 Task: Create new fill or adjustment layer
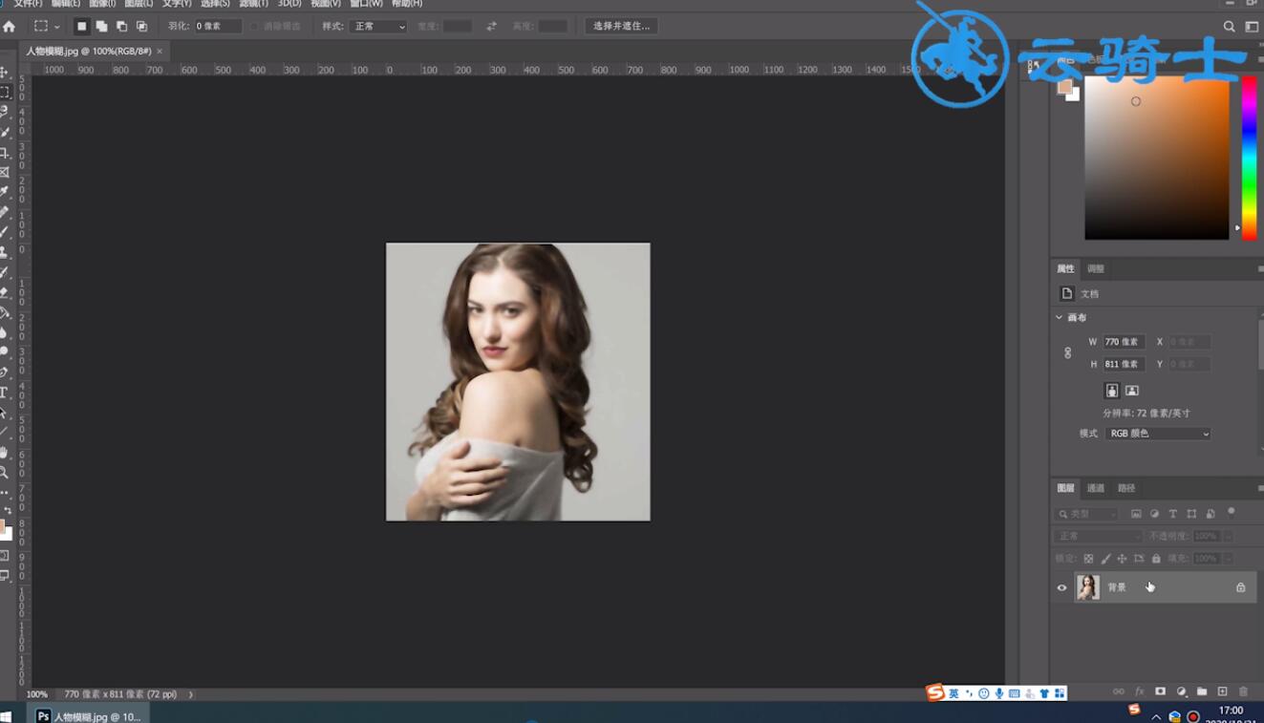1181,691
